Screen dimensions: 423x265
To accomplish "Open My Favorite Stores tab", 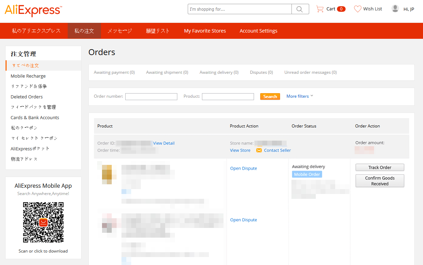I will (x=205, y=31).
